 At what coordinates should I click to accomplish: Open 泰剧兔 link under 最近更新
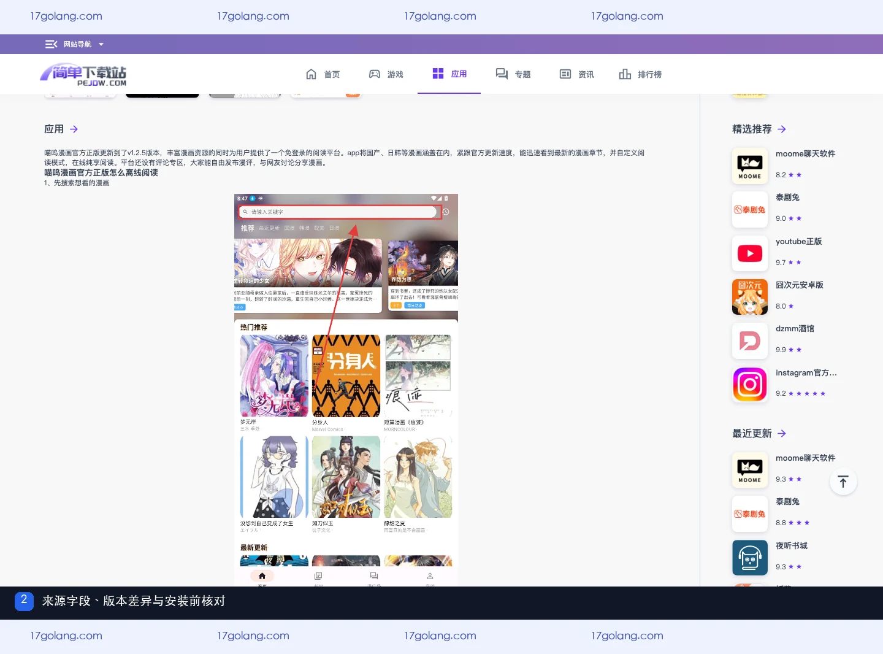point(787,502)
